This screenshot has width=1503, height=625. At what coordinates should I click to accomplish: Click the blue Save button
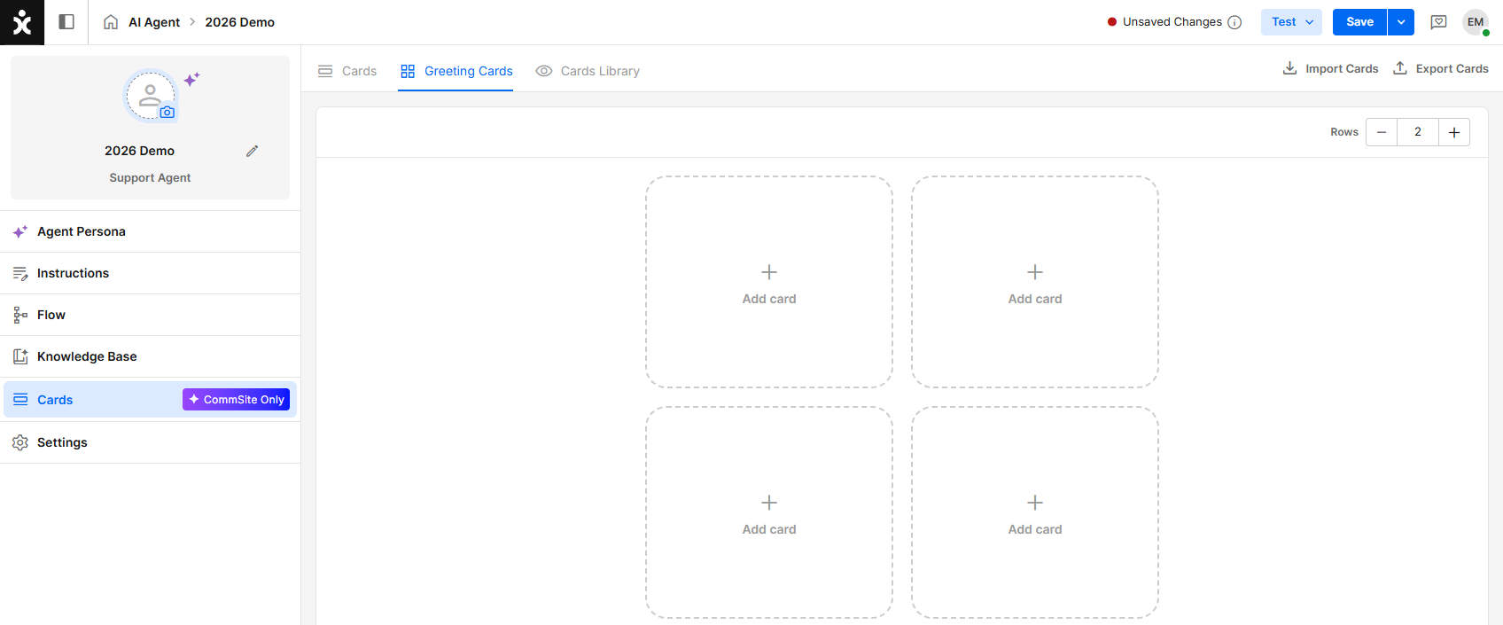(1359, 22)
